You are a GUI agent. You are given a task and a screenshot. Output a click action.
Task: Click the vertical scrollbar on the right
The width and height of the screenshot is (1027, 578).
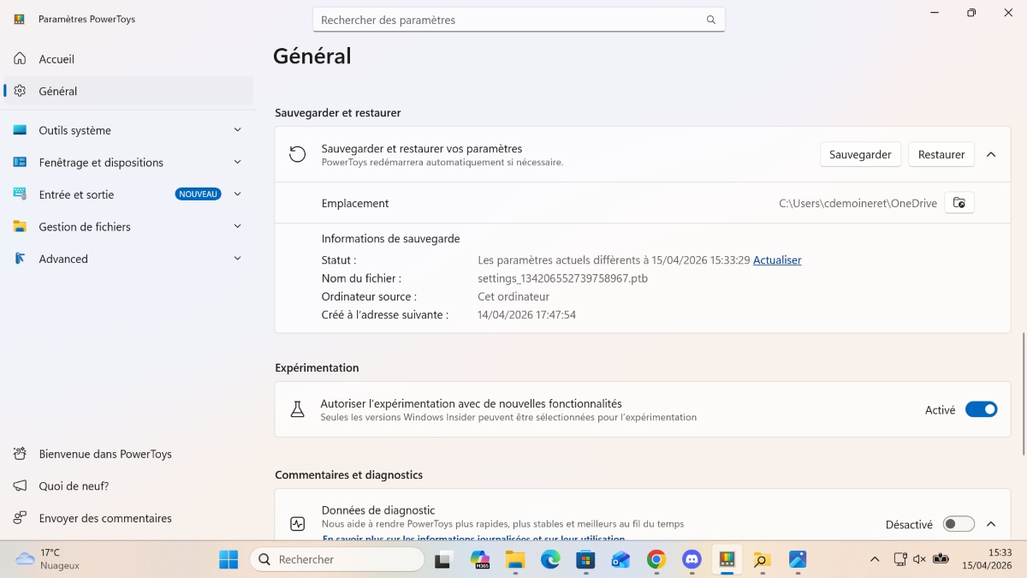(x=1023, y=394)
